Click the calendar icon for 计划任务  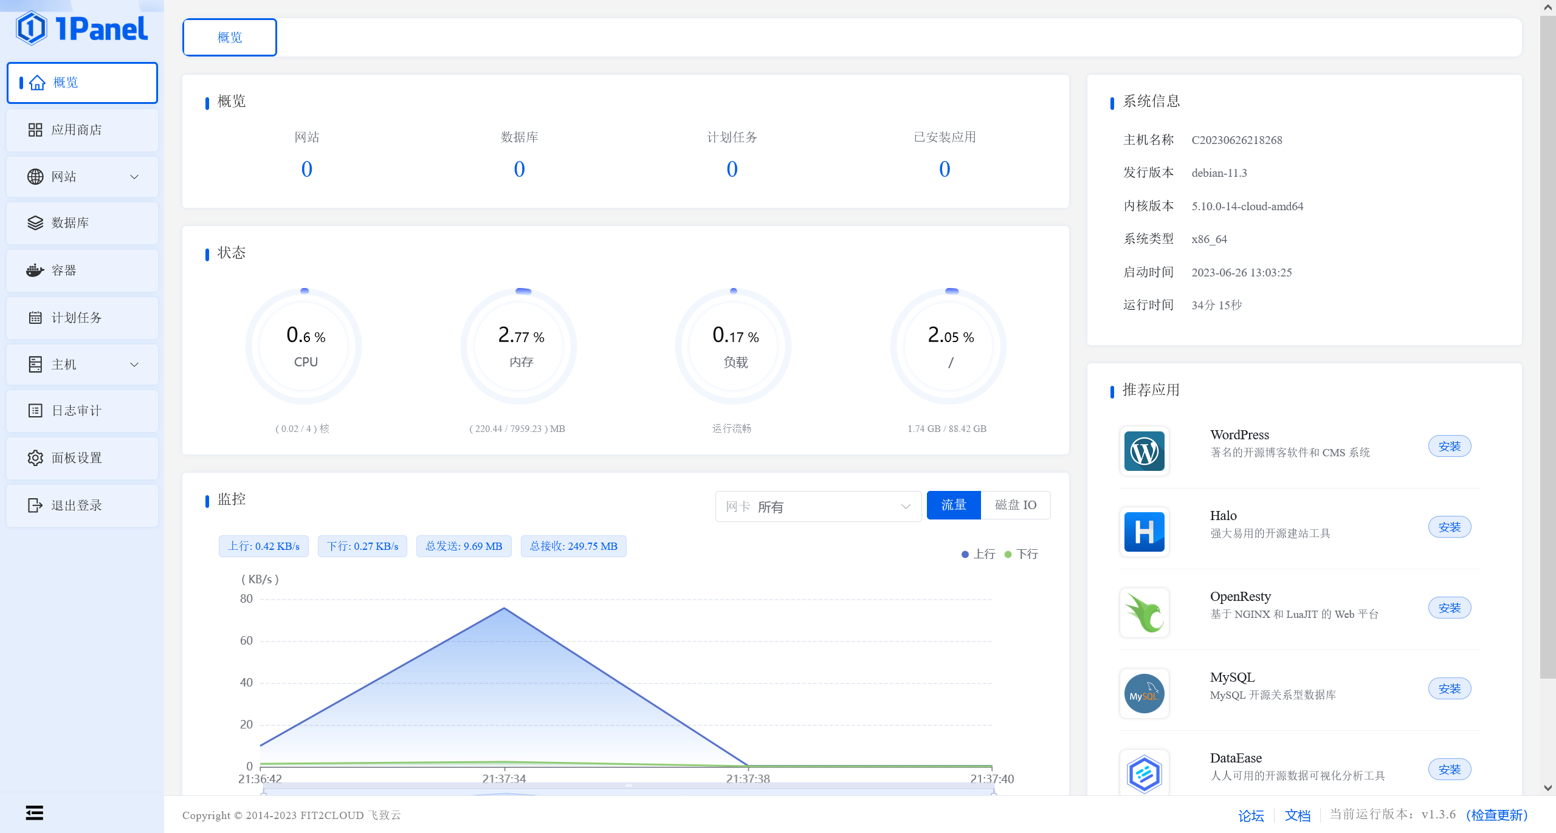[35, 318]
